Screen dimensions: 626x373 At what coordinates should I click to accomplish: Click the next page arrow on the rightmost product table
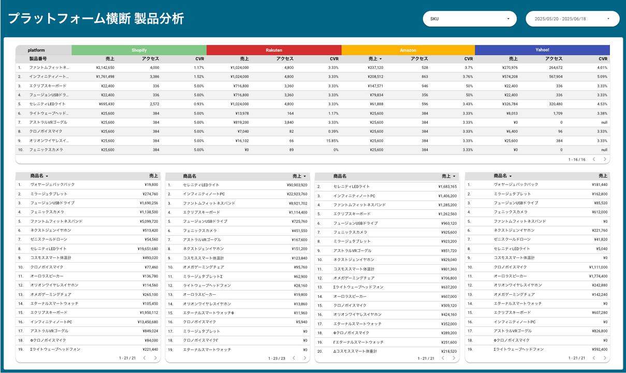pyautogui.click(x=606, y=357)
